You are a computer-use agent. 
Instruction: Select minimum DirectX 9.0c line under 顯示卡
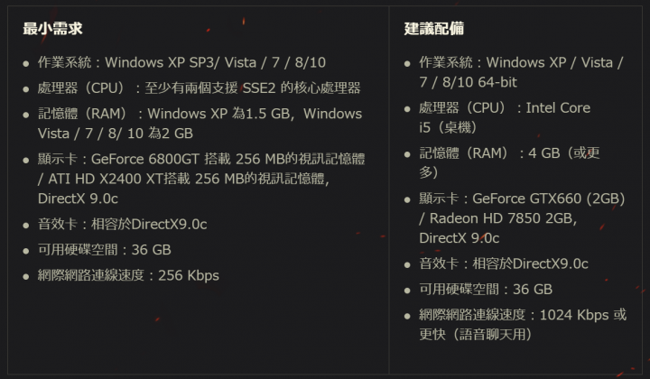(x=78, y=199)
